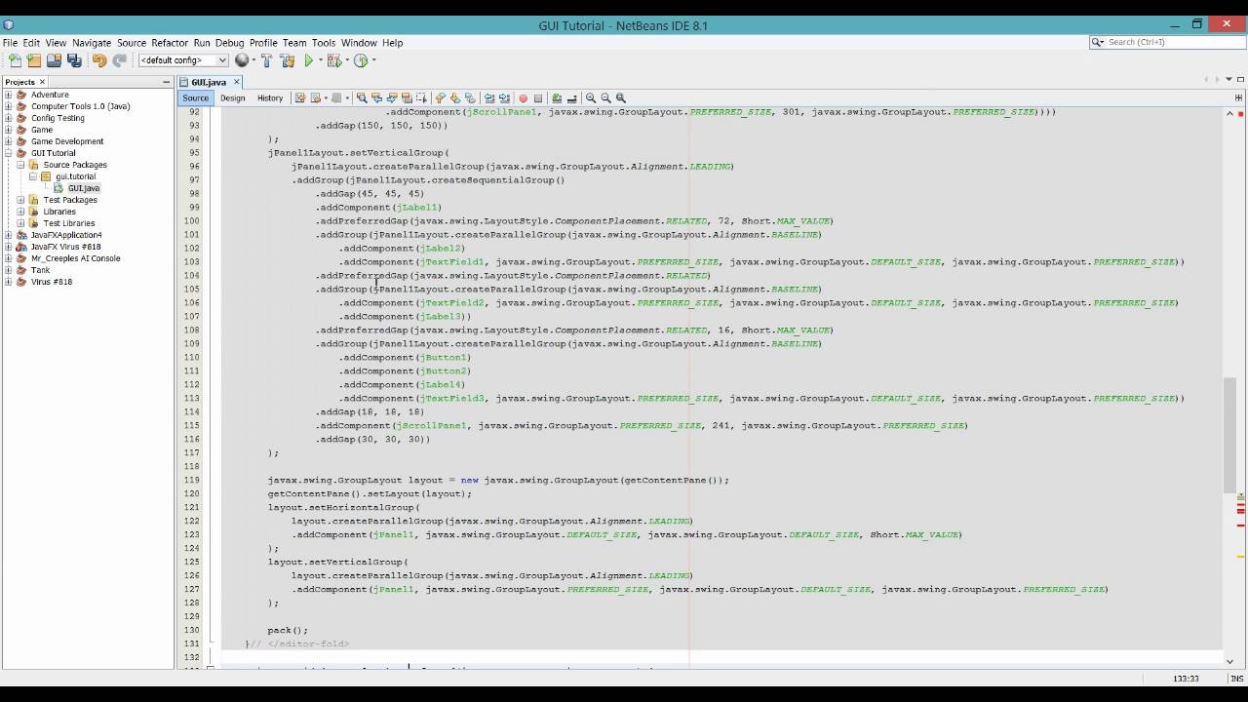Debug the project from toolbar

[334, 60]
